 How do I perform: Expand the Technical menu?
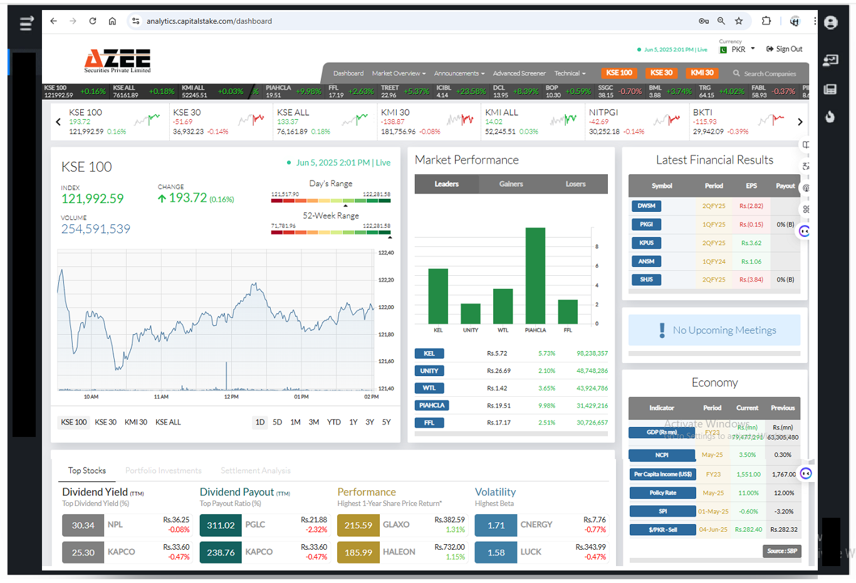click(570, 73)
